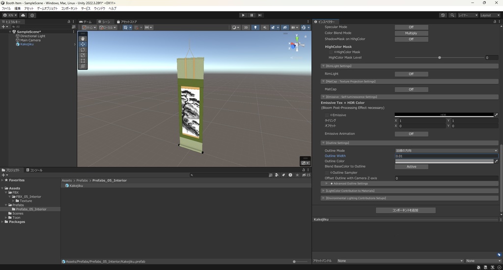
Task: Open the コンポーネント menu
Action: (69, 9)
